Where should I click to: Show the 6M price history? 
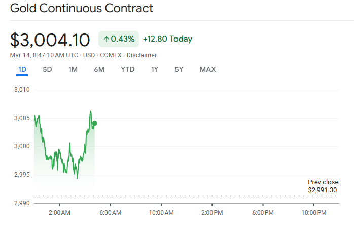99,69
